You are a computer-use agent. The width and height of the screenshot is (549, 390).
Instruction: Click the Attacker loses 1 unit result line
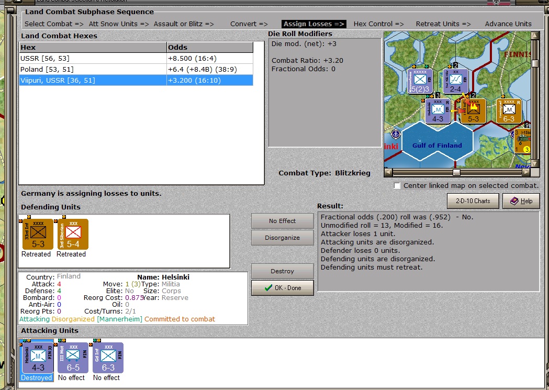point(358,234)
